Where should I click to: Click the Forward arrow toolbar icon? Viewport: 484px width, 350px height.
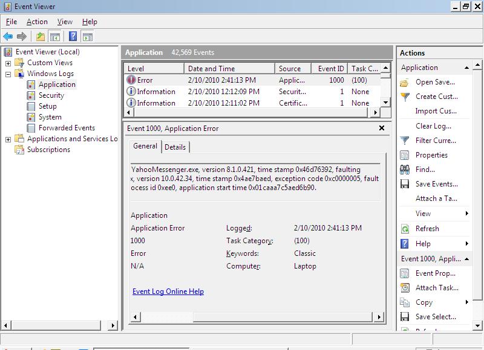[x=22, y=37]
